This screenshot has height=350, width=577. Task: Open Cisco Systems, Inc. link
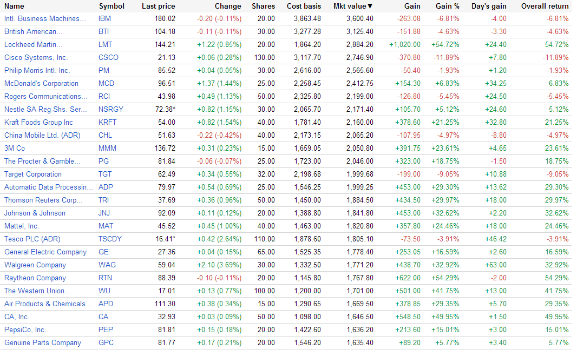click(x=36, y=58)
